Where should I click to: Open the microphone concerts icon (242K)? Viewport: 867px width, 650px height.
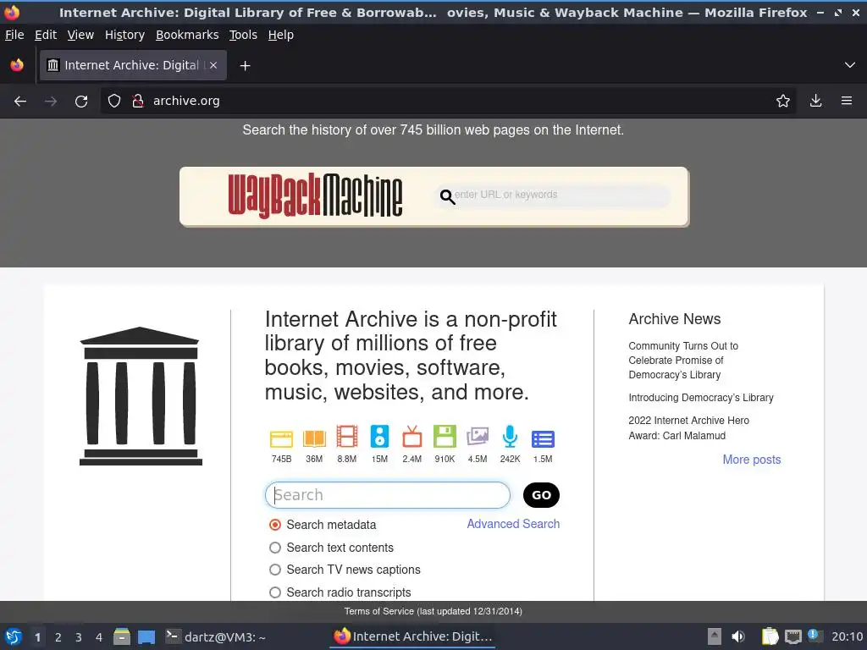pos(510,437)
